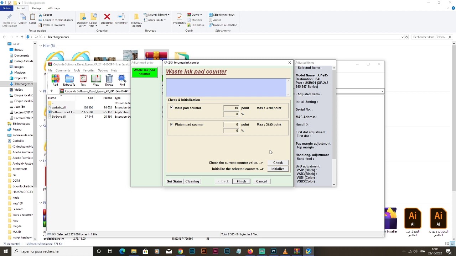Viewport: 456px width, 256px height.
Task: Switch to the Partage ribbon tab
Action: point(37,8)
